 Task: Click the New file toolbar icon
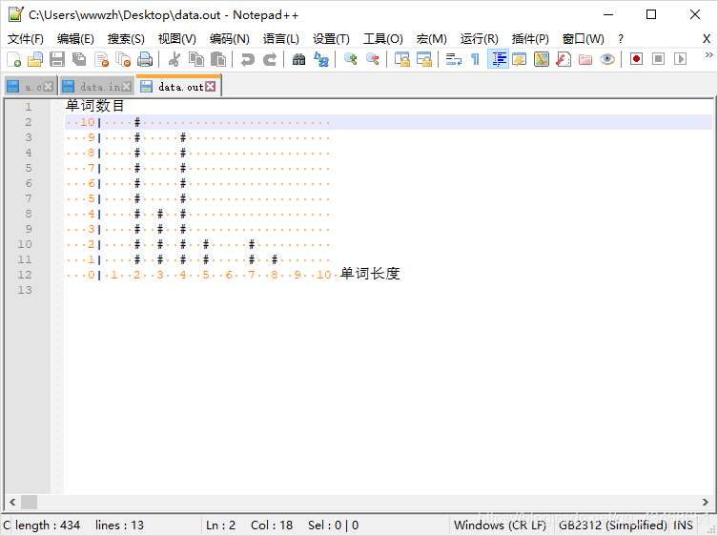(13, 59)
